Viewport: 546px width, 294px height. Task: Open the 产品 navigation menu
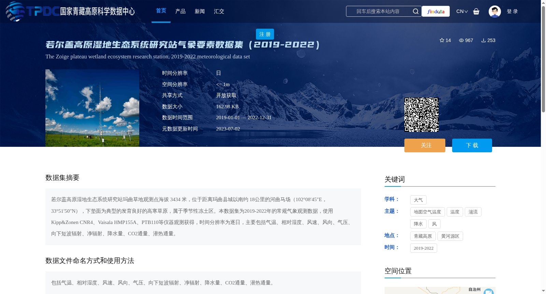click(x=181, y=11)
